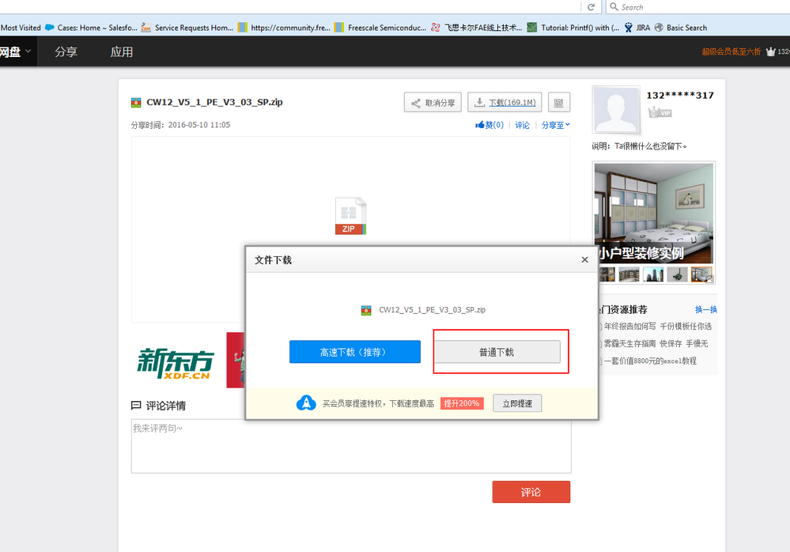Open the Freescale Semiconductor bookmark
This screenshot has width=790, height=552.
click(380, 28)
